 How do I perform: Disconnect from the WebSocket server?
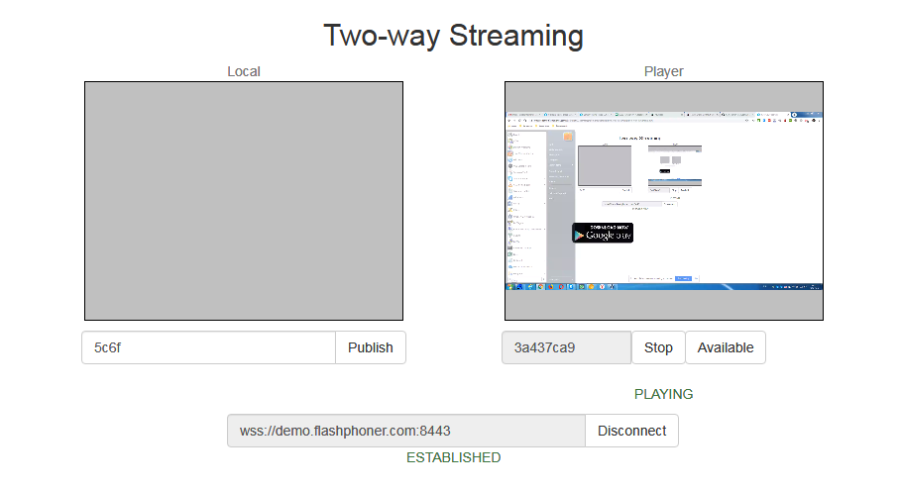pyautogui.click(x=631, y=431)
